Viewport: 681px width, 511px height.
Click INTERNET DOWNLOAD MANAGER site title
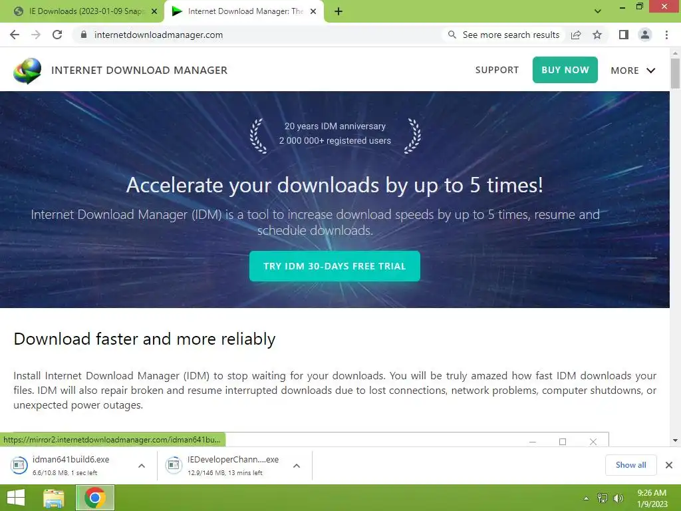click(x=139, y=71)
